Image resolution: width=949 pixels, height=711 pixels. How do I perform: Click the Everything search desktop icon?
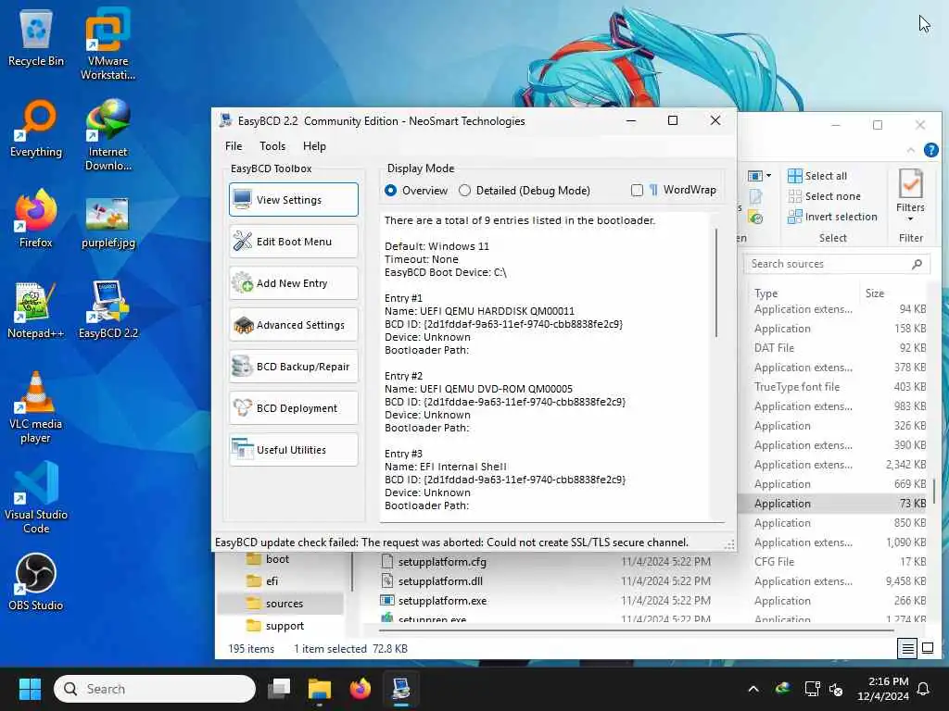tap(36, 130)
